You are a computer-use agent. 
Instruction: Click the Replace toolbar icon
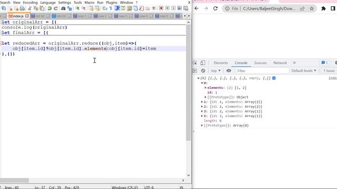pyautogui.click(x=70, y=8)
